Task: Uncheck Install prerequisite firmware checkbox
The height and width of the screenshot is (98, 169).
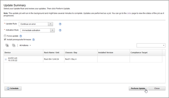Action: coord(5,39)
